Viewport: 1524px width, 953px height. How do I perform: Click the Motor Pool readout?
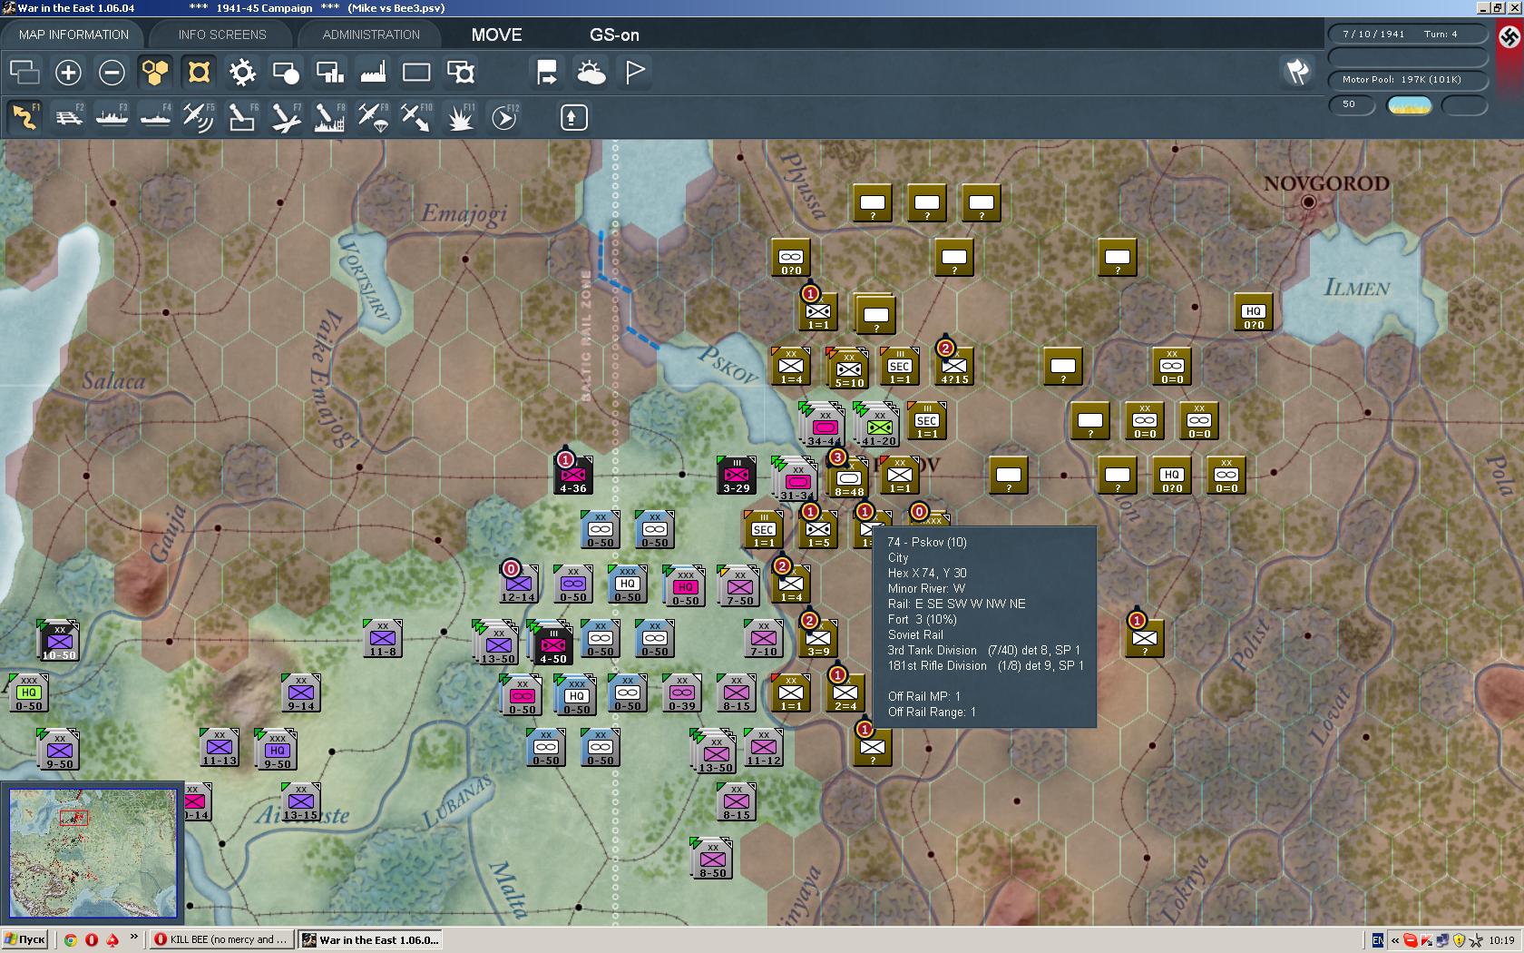click(1407, 80)
